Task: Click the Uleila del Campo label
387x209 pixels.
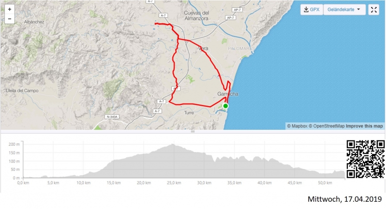Action: pos(21,90)
